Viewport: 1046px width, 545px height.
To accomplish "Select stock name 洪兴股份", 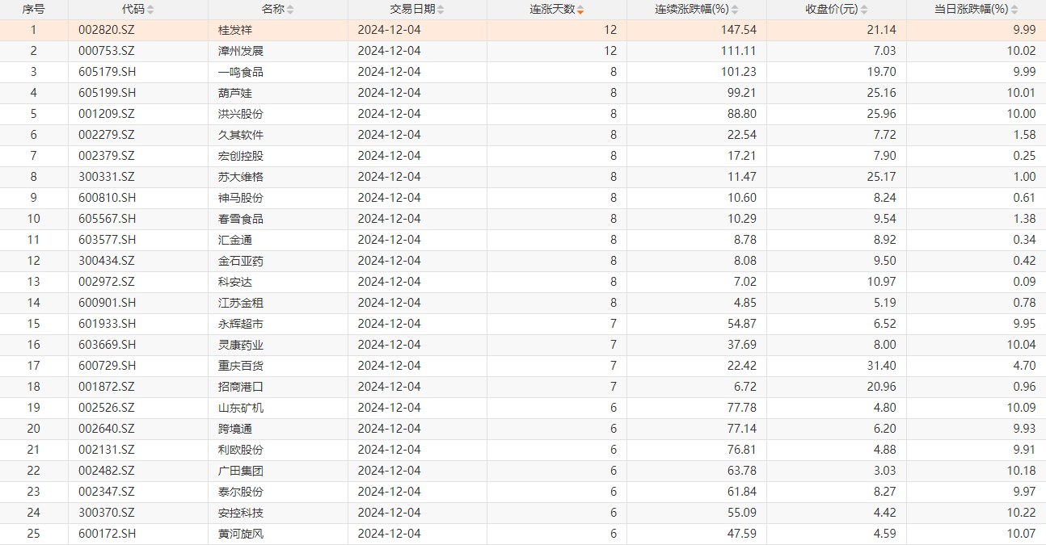I will [241, 114].
